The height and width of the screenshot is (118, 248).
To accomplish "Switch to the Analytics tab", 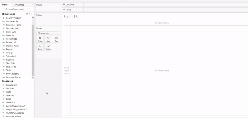I will click(x=19, y=5).
